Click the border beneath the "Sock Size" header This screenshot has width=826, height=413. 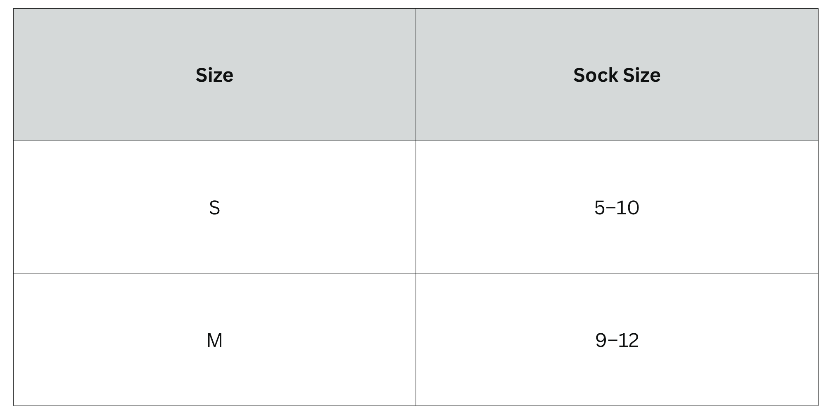[617, 141]
